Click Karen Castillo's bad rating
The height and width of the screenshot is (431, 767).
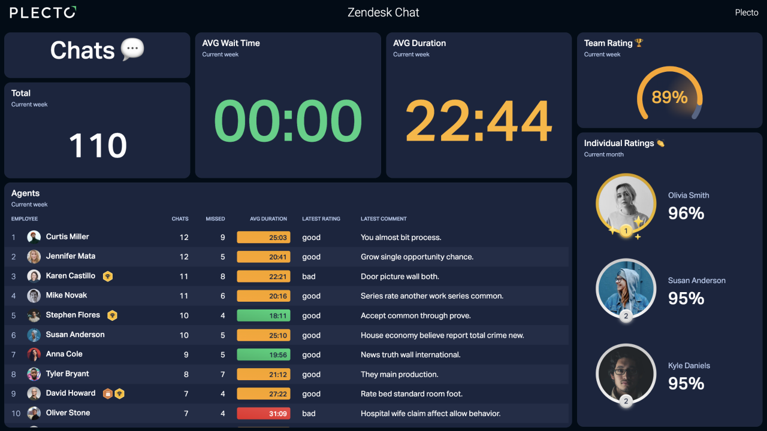point(309,277)
